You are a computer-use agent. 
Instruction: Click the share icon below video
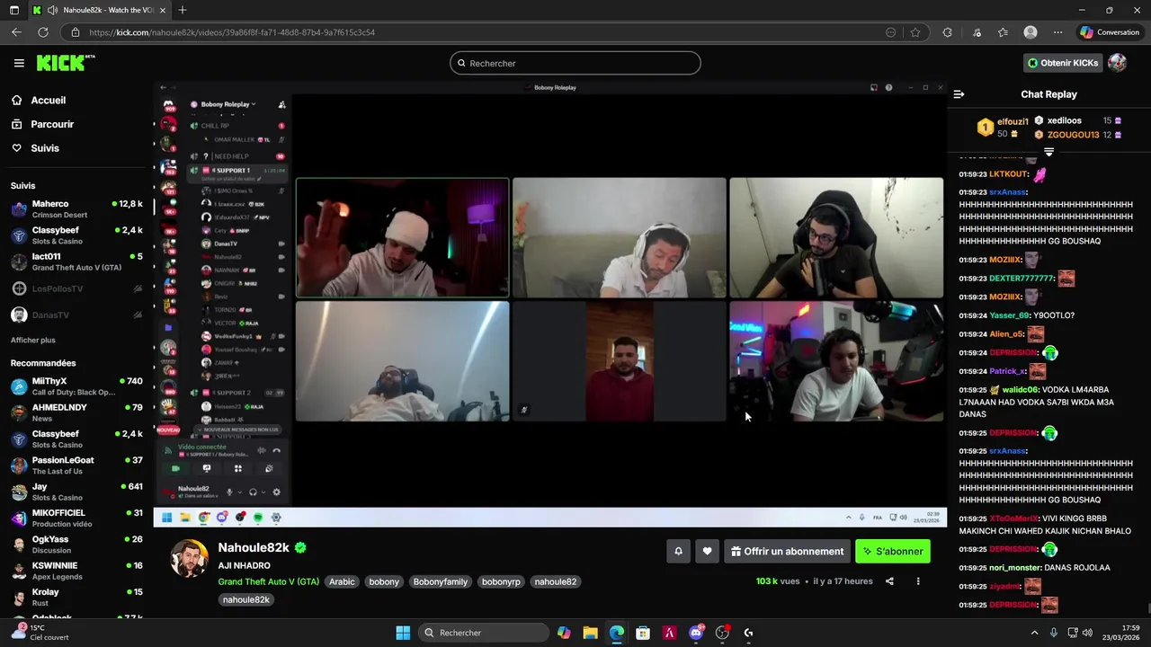tap(889, 581)
